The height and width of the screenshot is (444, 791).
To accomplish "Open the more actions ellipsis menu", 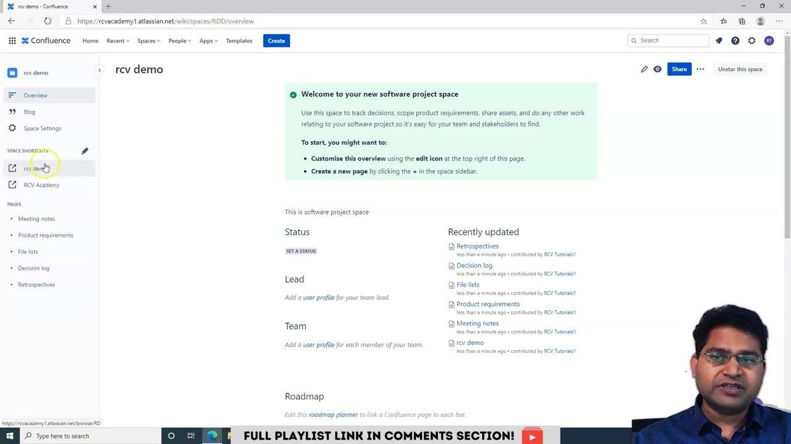I will (x=700, y=69).
